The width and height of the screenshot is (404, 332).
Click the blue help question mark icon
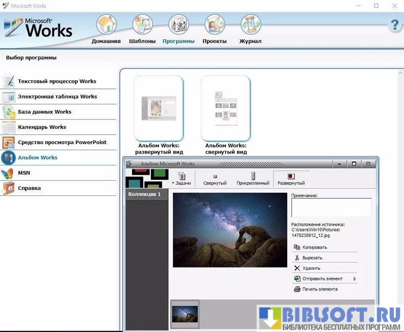pos(394,25)
